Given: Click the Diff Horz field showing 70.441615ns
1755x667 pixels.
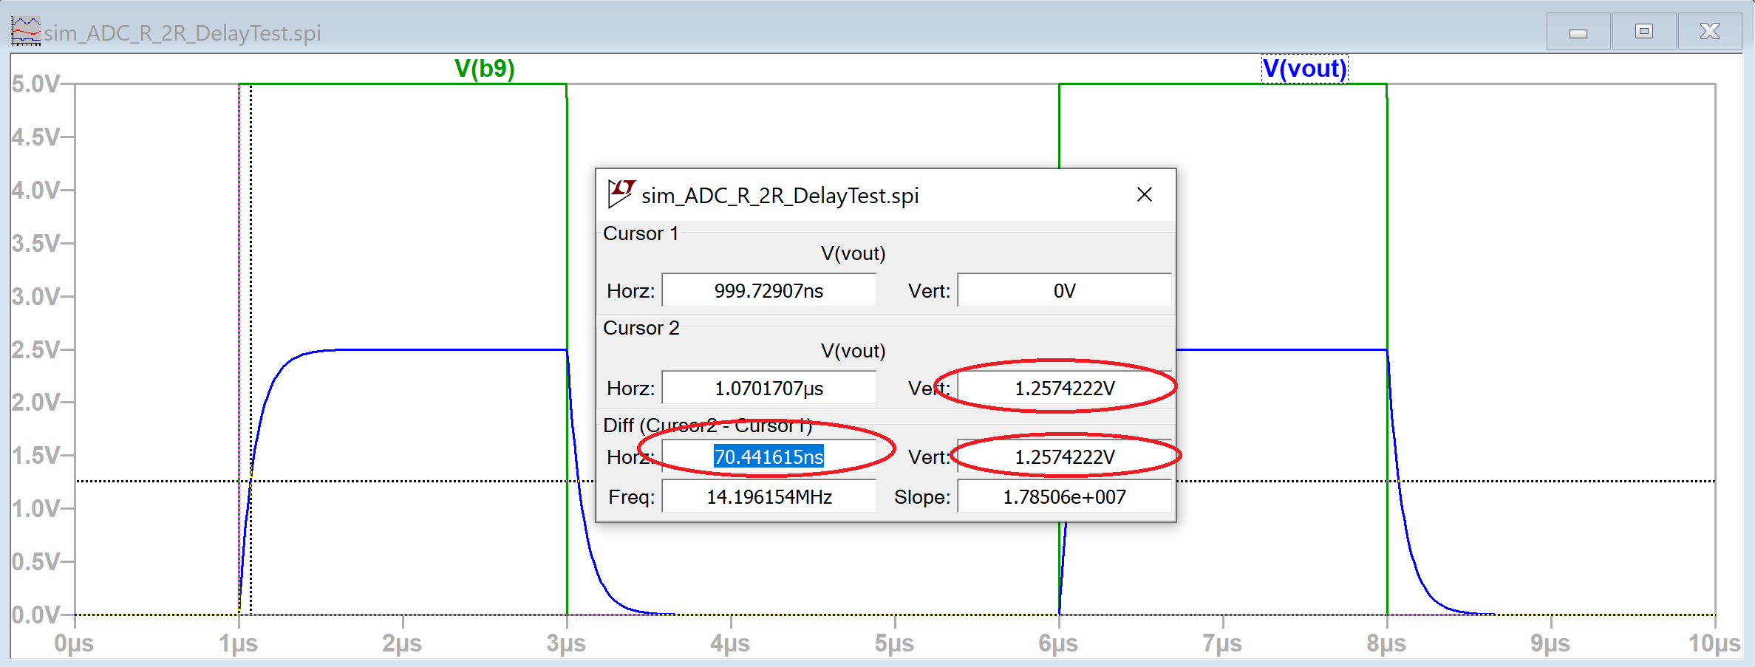Looking at the screenshot, I should point(769,456).
